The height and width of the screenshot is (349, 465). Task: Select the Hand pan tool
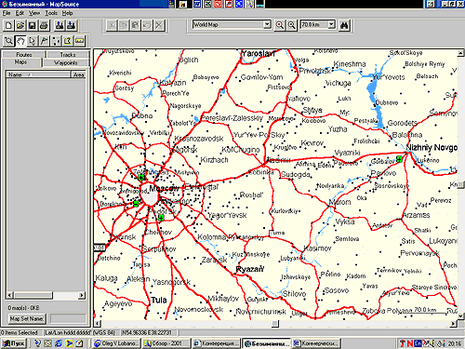pyautogui.click(x=20, y=41)
